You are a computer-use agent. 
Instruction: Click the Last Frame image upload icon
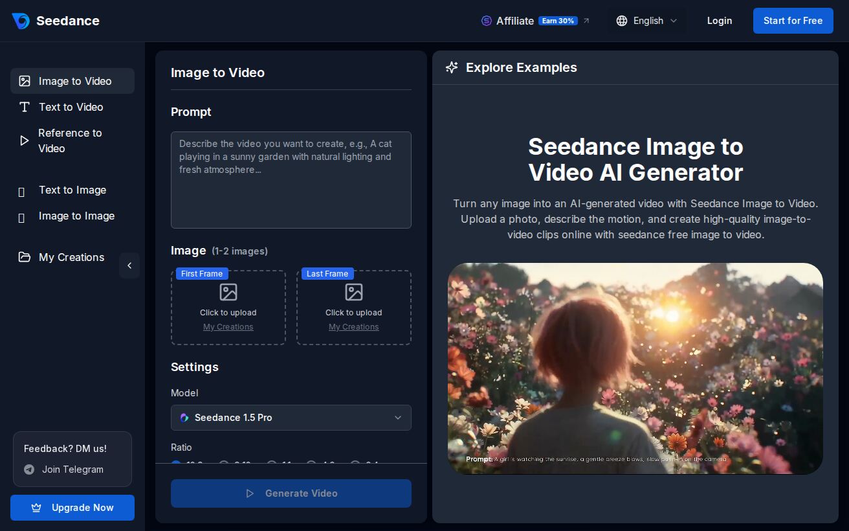tap(354, 292)
